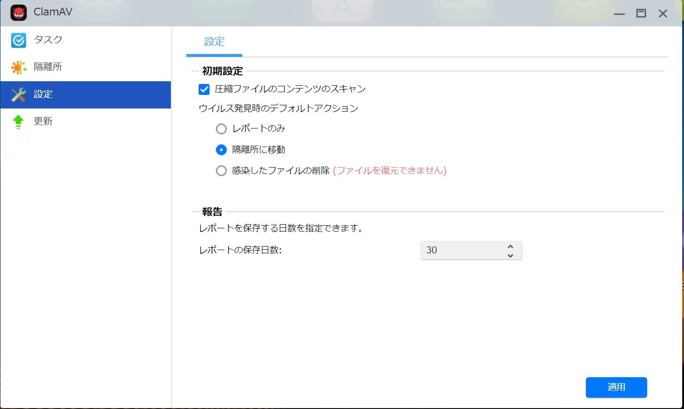Select the レポートのみ radio option
The width and height of the screenshot is (684, 409).
pyautogui.click(x=221, y=129)
